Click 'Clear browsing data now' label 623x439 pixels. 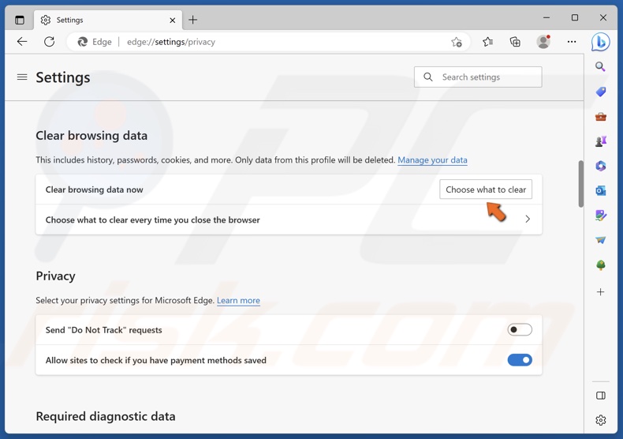(94, 189)
